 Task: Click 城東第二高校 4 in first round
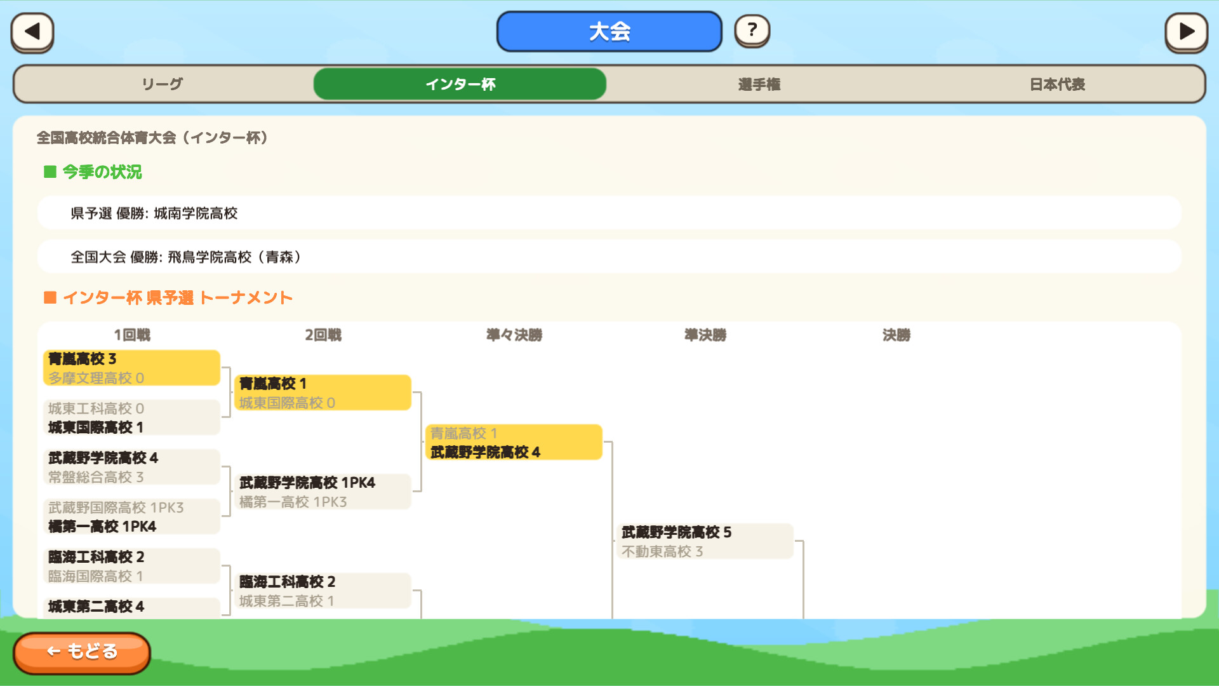[x=132, y=608]
